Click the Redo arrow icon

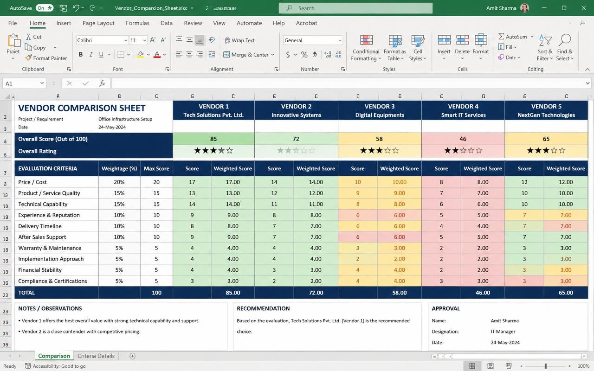(92, 8)
